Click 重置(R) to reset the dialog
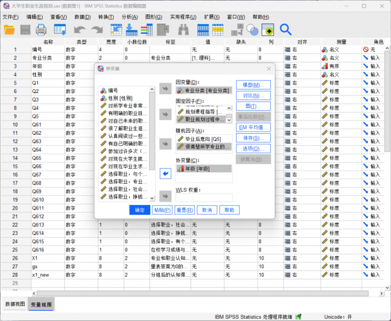The width and height of the screenshot is (391, 321). click(185, 210)
